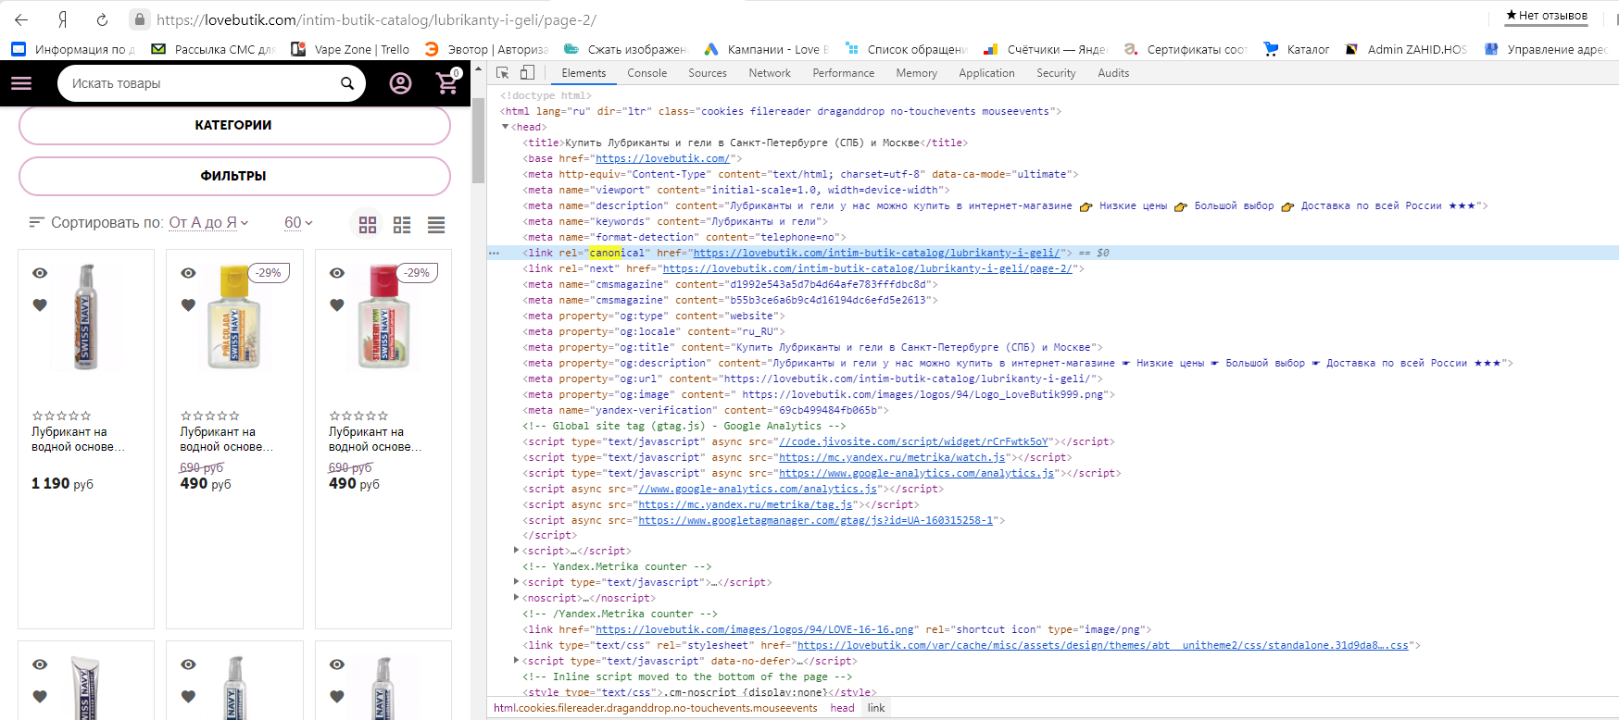Open the Sources tab

click(x=708, y=73)
